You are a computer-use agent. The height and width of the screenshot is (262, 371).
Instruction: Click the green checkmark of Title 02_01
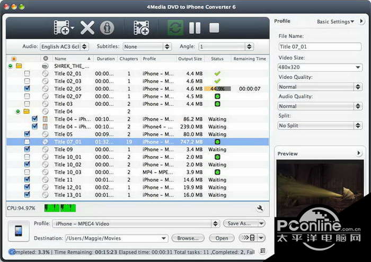217,74
